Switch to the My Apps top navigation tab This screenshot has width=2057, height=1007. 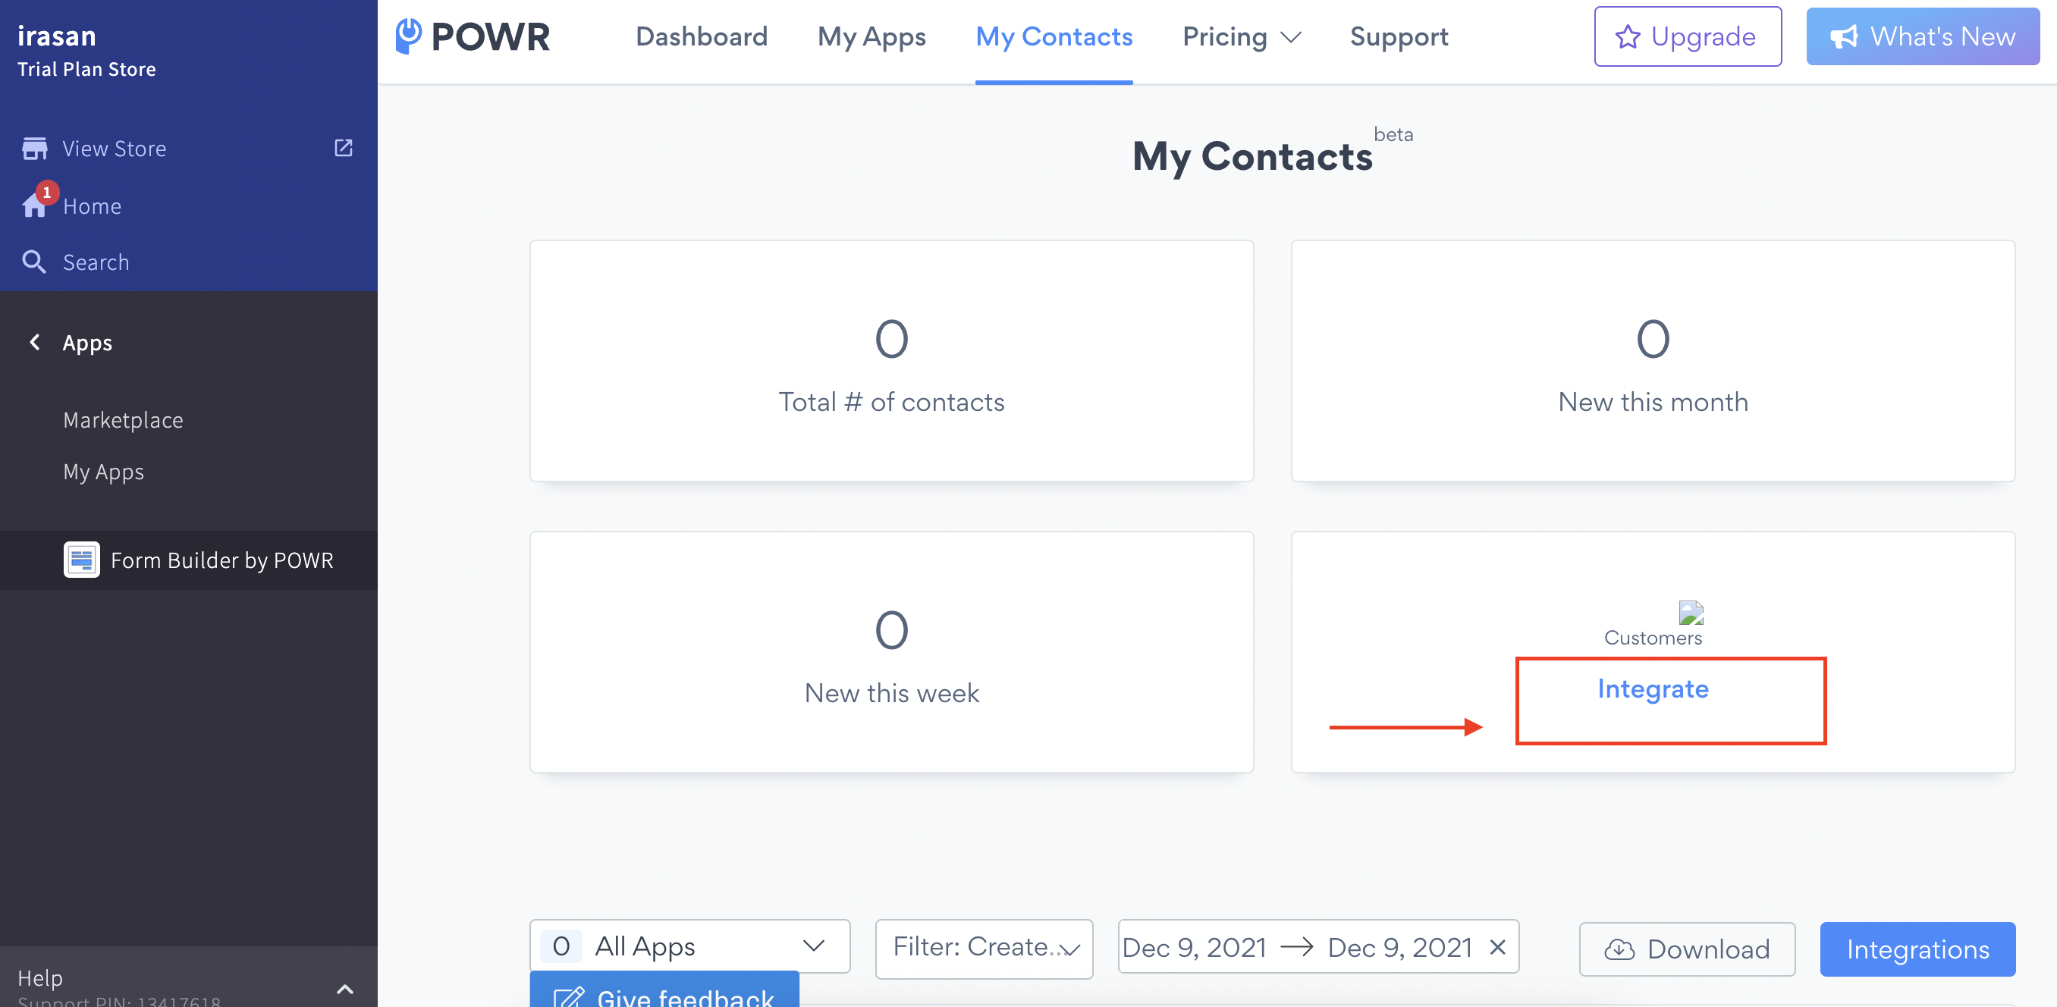click(x=871, y=36)
